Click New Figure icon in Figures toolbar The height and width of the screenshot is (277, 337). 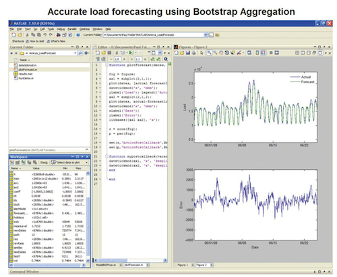[x=177, y=53]
